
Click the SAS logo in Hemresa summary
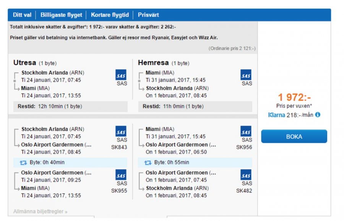(x=246, y=75)
